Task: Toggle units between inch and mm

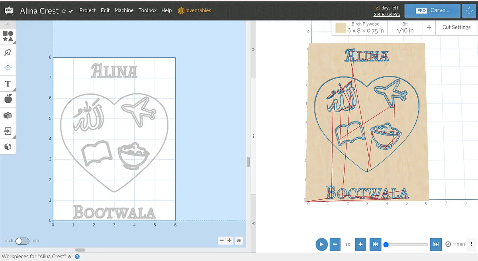Action: click(x=22, y=241)
